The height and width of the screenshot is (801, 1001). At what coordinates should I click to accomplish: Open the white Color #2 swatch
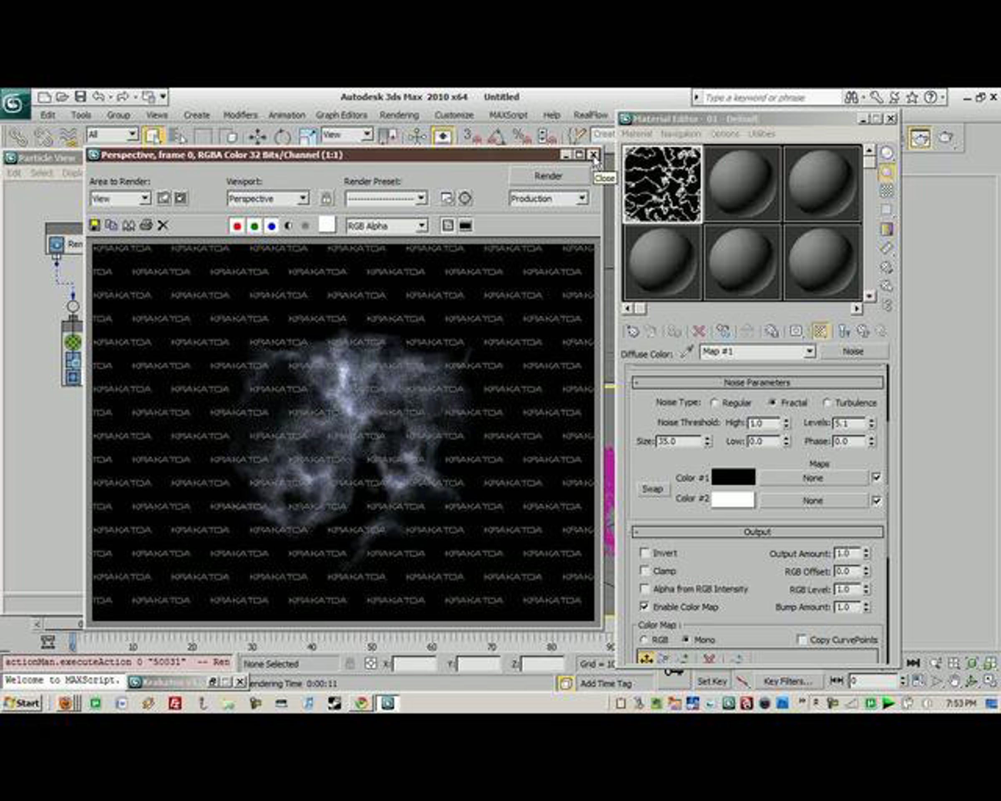733,500
